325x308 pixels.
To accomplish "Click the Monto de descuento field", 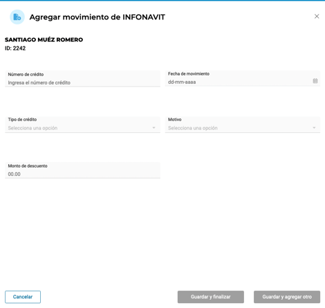I will point(82,170).
